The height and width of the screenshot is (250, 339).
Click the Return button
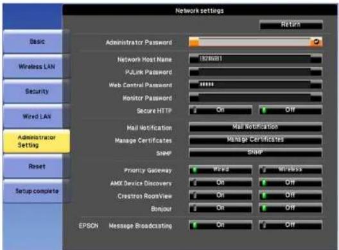tap(291, 24)
